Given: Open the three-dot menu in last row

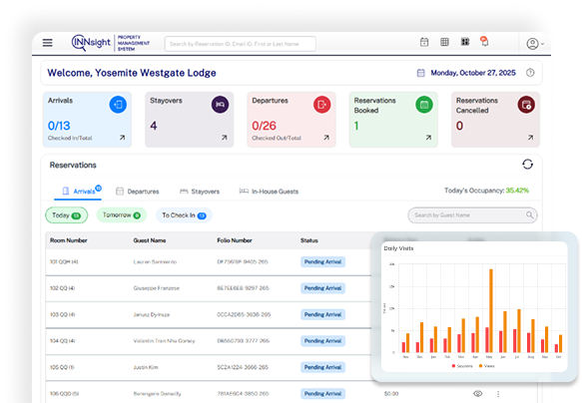Looking at the screenshot, I should pos(498,394).
